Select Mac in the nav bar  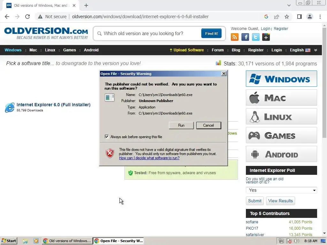[33, 50]
